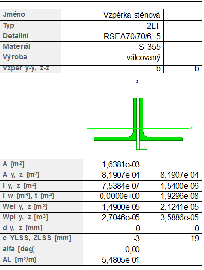Click the '1,4900e-05' elastic modulus value
This screenshot has width=204, height=270.
(121, 207)
